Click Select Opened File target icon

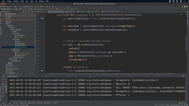(24, 12)
